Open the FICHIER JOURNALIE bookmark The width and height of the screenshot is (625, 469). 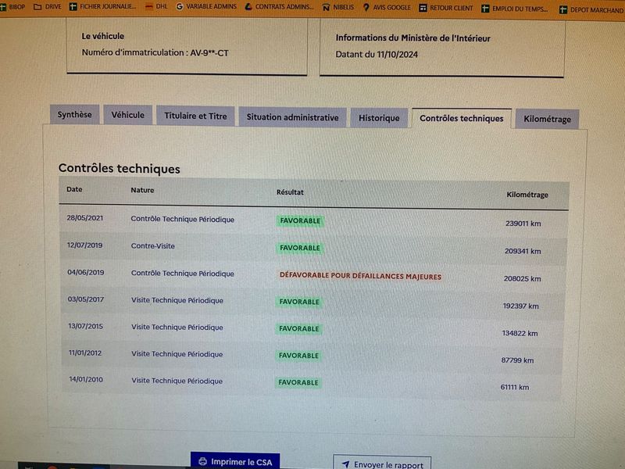102,7
